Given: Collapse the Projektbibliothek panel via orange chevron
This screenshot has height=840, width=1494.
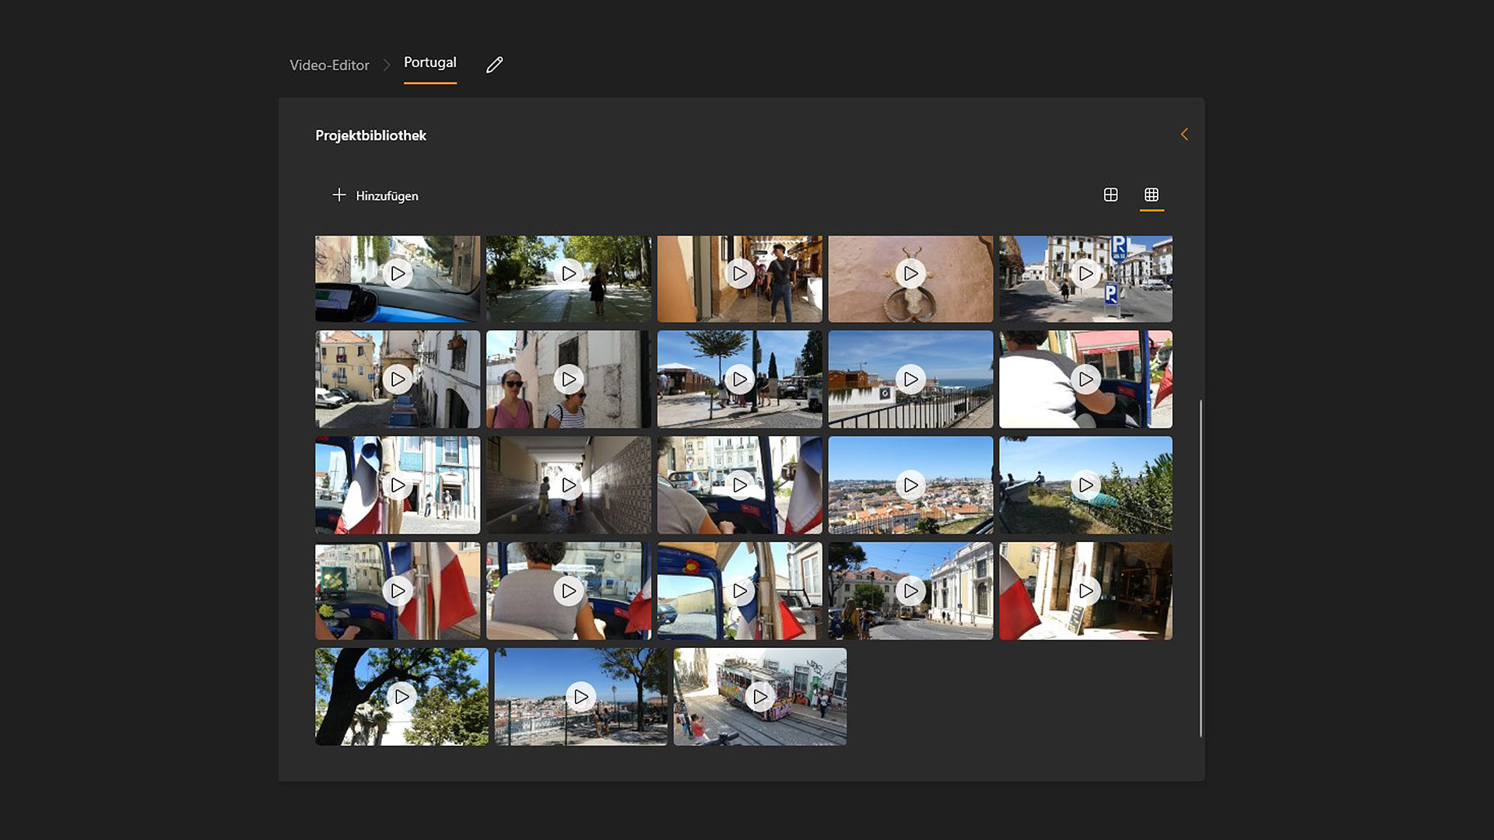Looking at the screenshot, I should tap(1184, 134).
